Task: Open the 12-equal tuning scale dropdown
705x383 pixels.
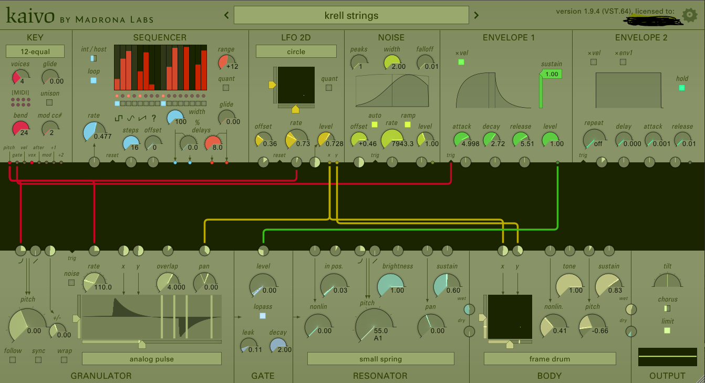Action: (35, 51)
